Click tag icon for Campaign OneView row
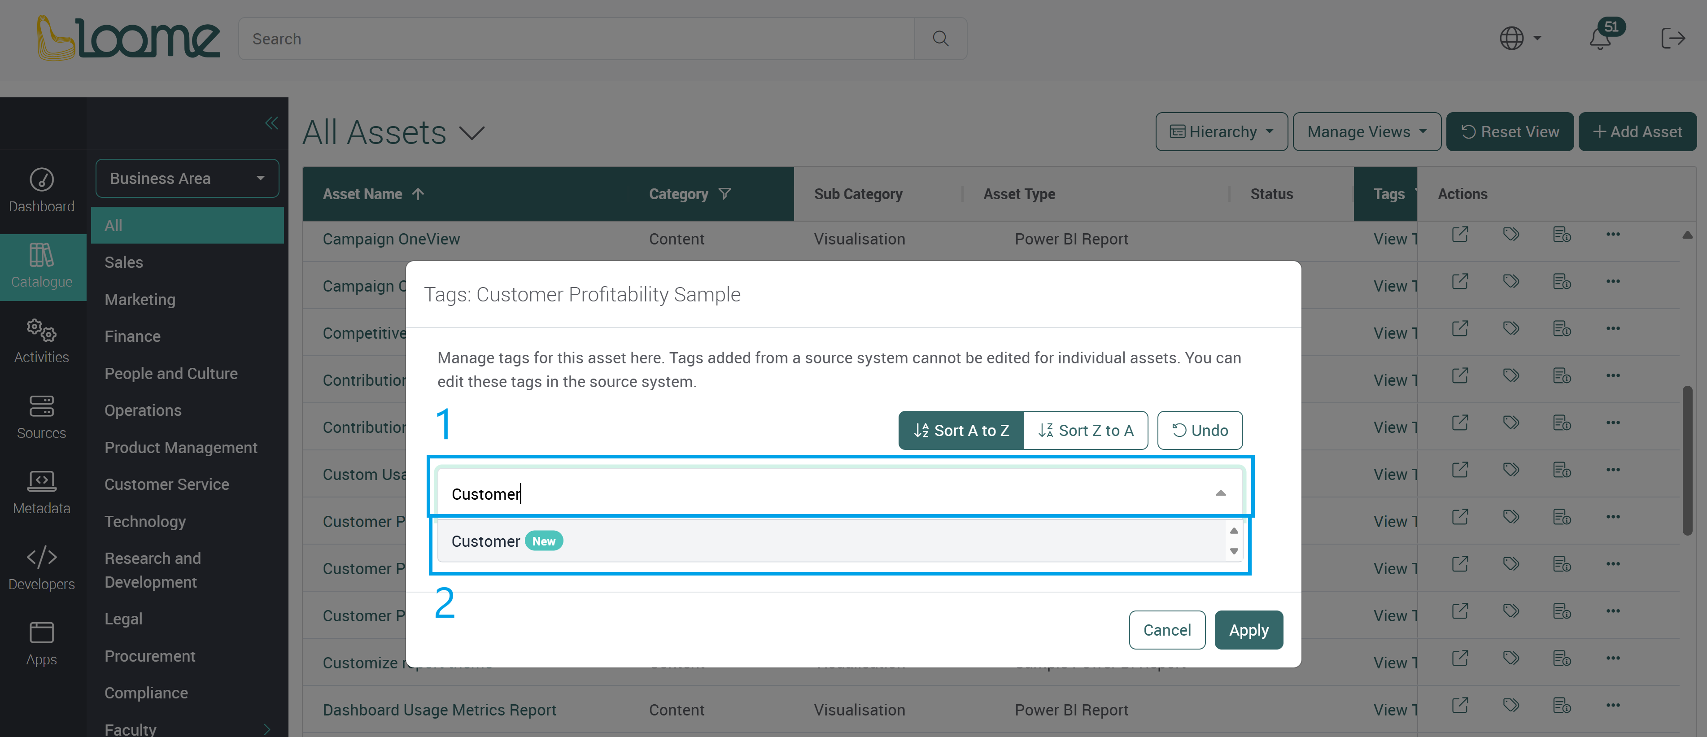1707x737 pixels. coord(1511,235)
